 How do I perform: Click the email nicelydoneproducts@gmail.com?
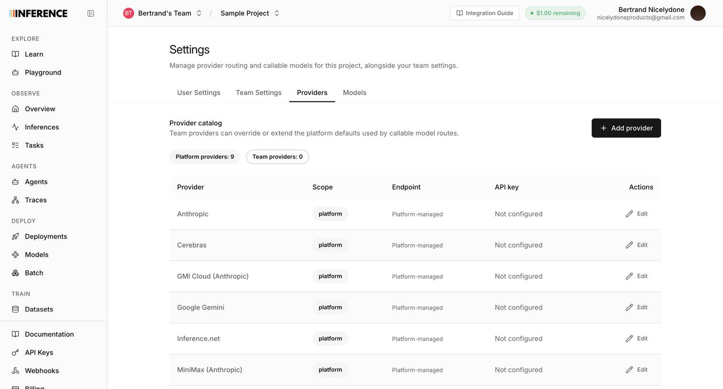pos(640,18)
